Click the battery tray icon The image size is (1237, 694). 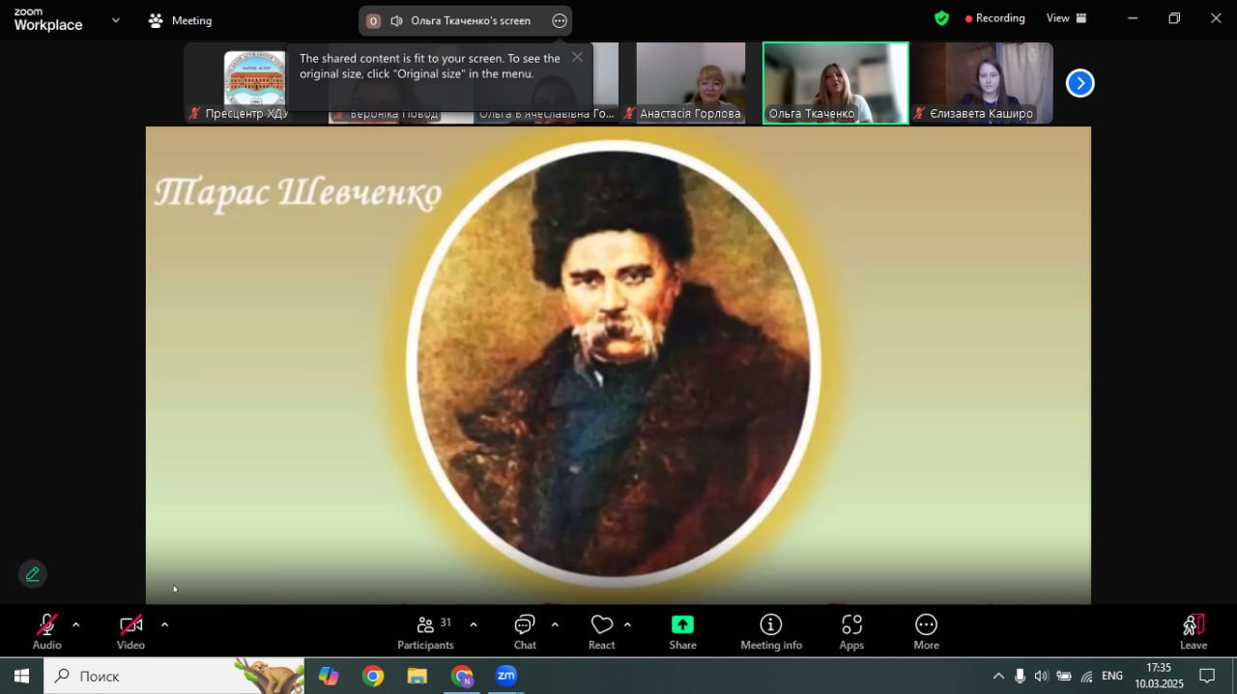[x=1064, y=676]
